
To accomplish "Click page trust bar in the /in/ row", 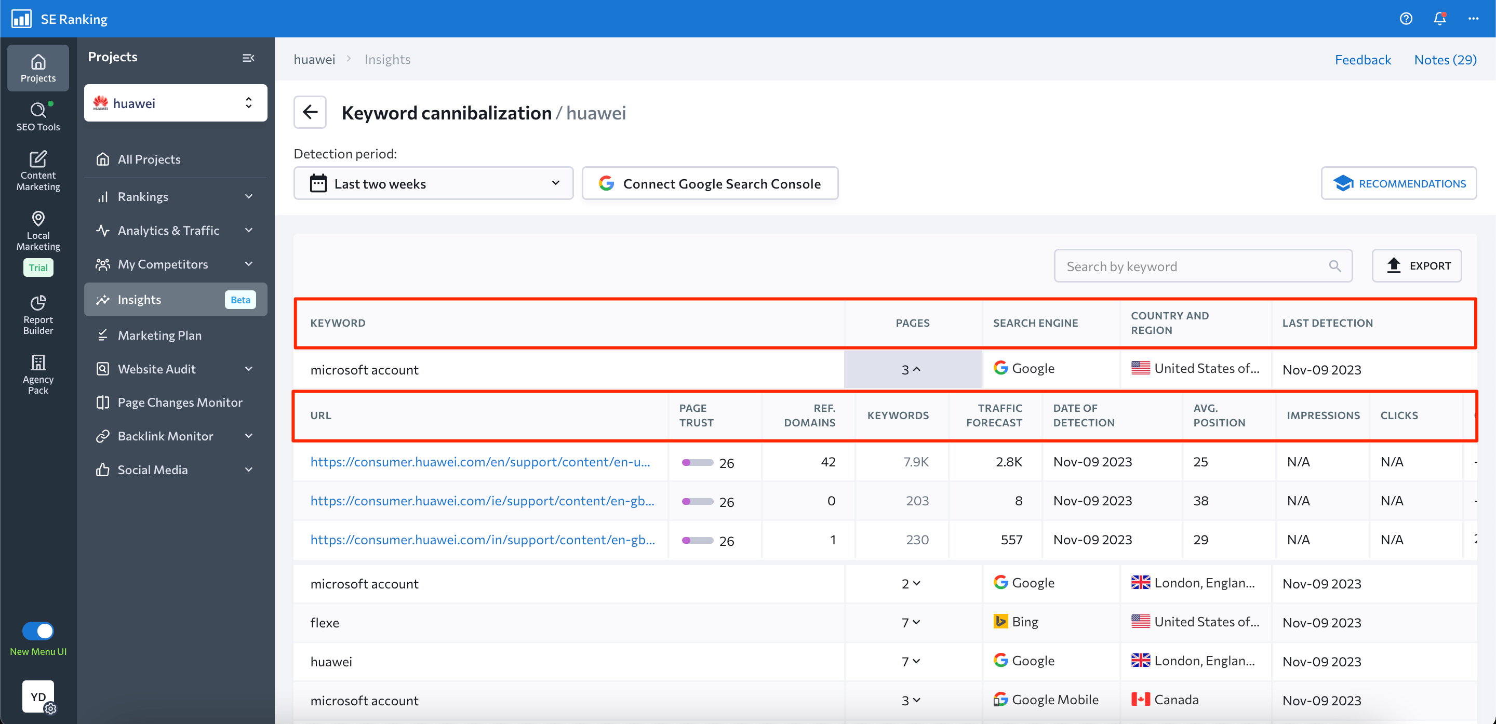I will coord(698,541).
